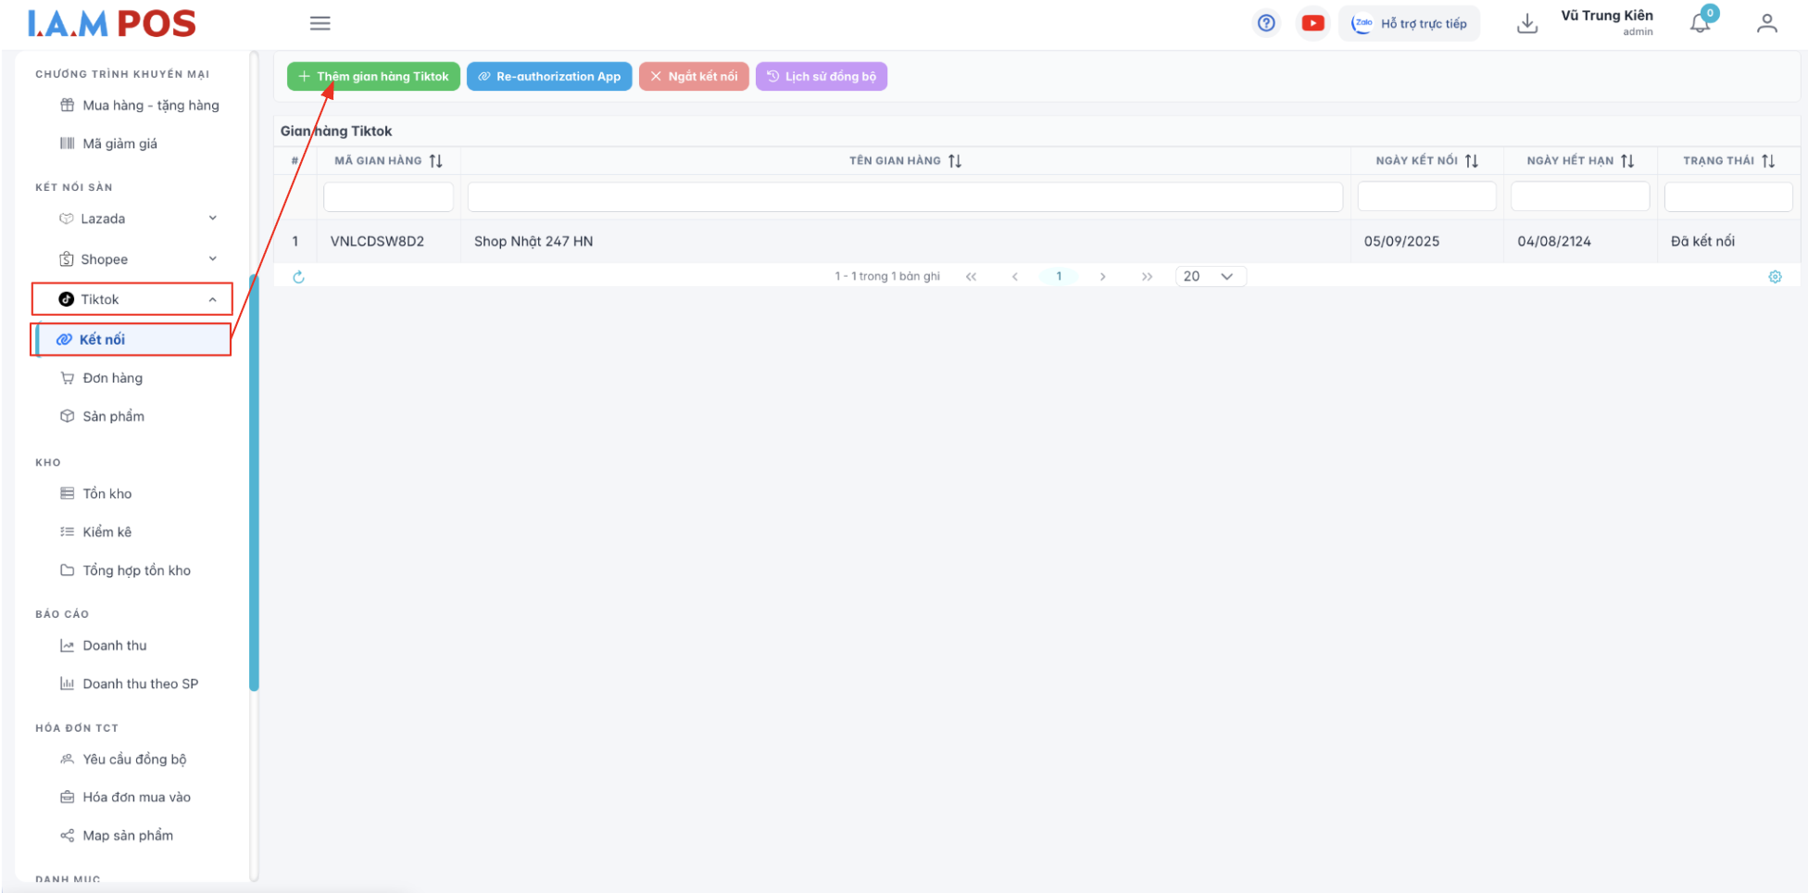The image size is (1808, 893).
Task: Toggle sort on Trạng thái column
Action: pyautogui.click(x=1767, y=161)
